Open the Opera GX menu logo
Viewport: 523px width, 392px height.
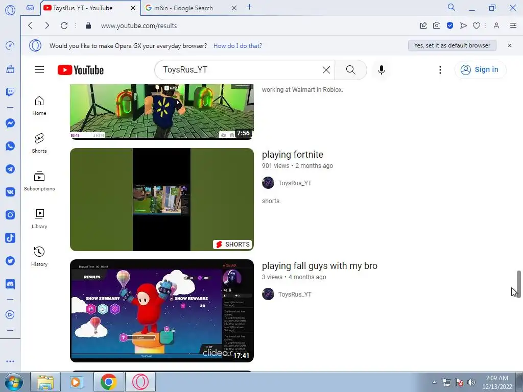pyautogui.click(x=10, y=10)
